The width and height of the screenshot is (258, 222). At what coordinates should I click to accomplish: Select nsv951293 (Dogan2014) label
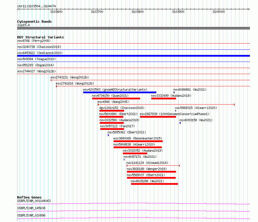[36, 65]
